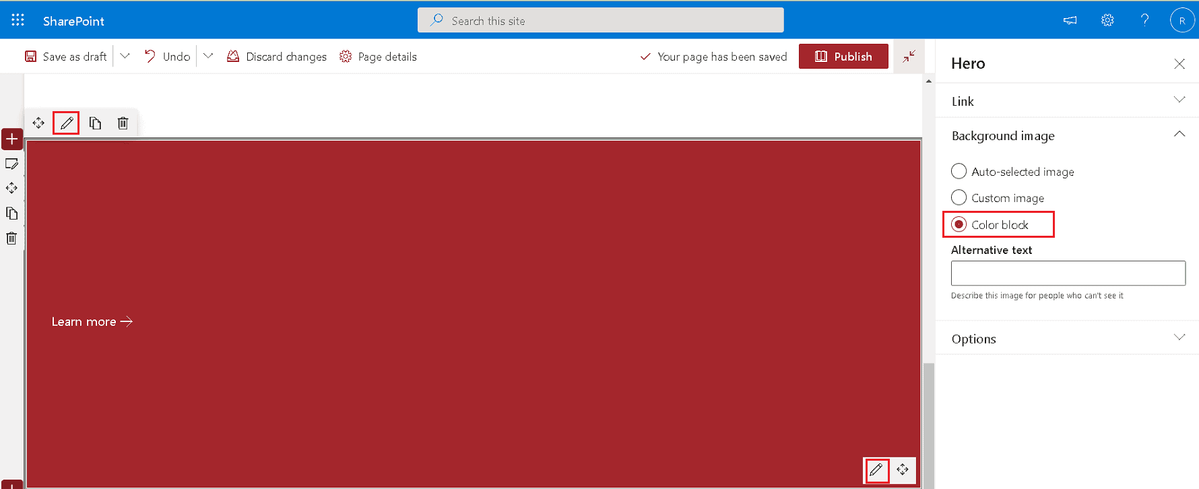Select Custom image option
The image size is (1199, 489).
pos(998,198)
